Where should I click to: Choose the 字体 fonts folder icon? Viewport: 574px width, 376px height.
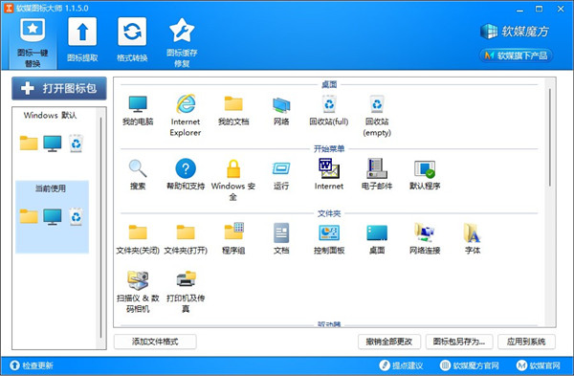pyautogui.click(x=473, y=232)
